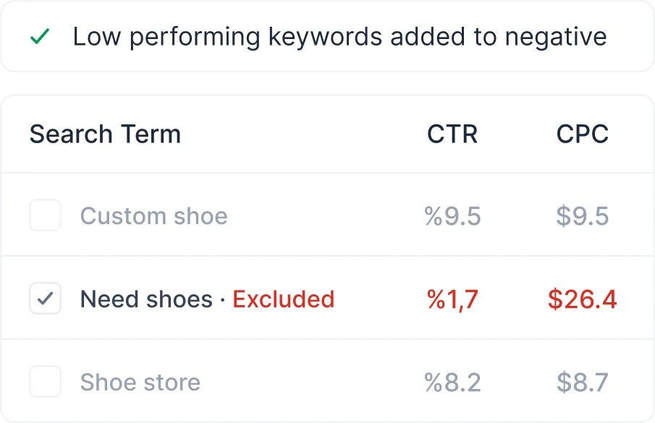Click the green checkmark success icon
Viewport: 655px width, 423px height.
pos(40,37)
